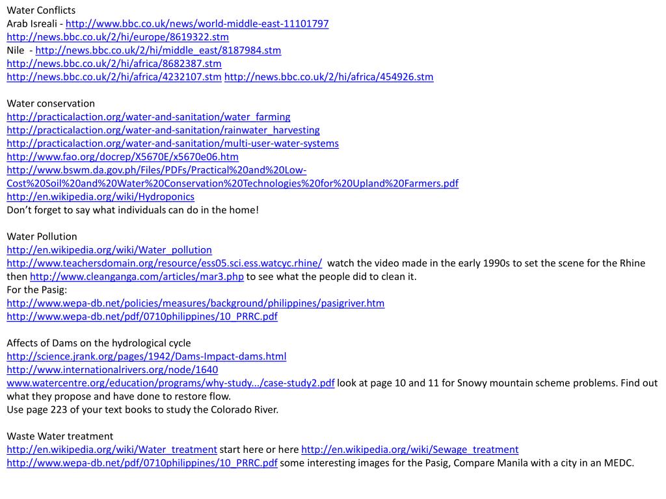The width and height of the screenshot is (666, 499).
Task: Open the wepa-db pasigriver.htm link
Action: pyautogui.click(x=195, y=303)
